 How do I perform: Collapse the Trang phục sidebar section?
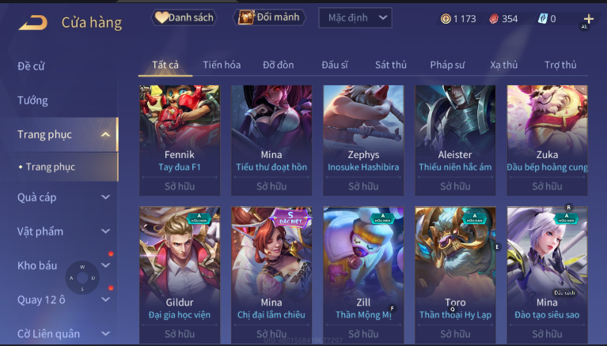point(105,134)
